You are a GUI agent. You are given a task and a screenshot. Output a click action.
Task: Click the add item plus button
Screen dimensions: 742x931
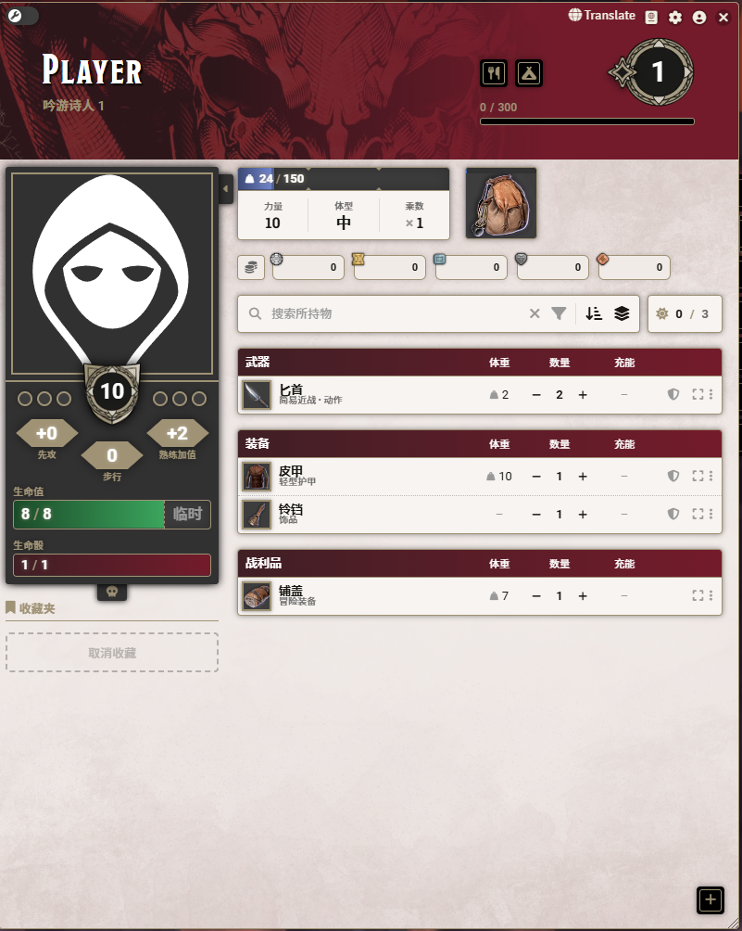coord(711,900)
